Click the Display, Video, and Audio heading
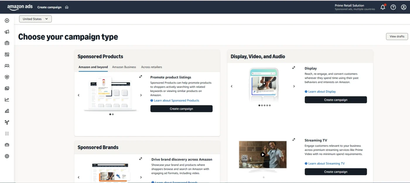Image resolution: width=410 pixels, height=183 pixels. [258, 57]
